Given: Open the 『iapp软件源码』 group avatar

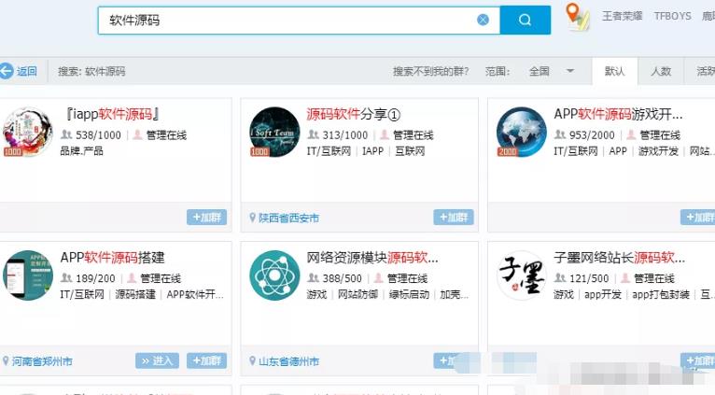Looking at the screenshot, I should pos(27,133).
